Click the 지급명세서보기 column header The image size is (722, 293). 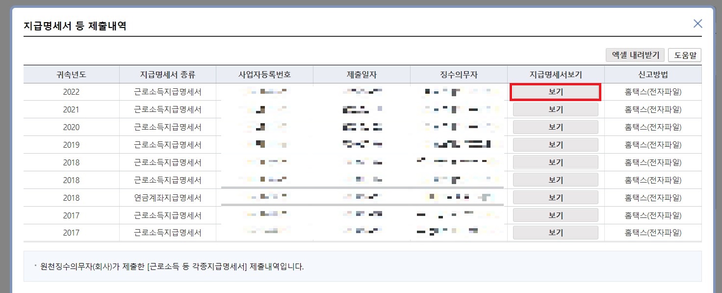(x=555, y=74)
